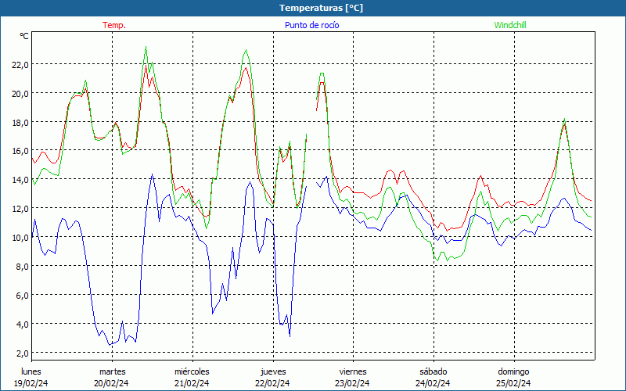The image size is (626, 391).
Task: Click the 'Temperaturas [°C]' chart title
Action: point(321,8)
